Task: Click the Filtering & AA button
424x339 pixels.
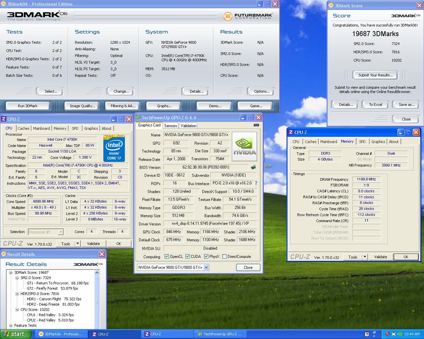Action: point(123,106)
